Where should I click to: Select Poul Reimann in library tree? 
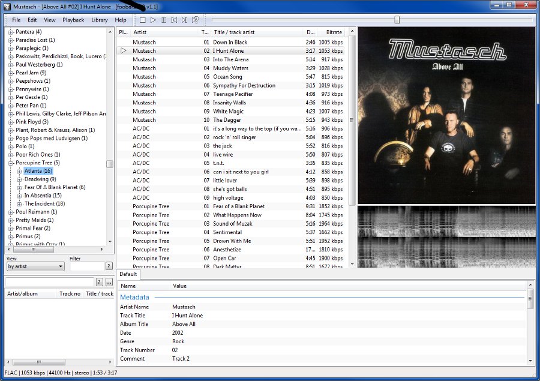[x=36, y=212]
